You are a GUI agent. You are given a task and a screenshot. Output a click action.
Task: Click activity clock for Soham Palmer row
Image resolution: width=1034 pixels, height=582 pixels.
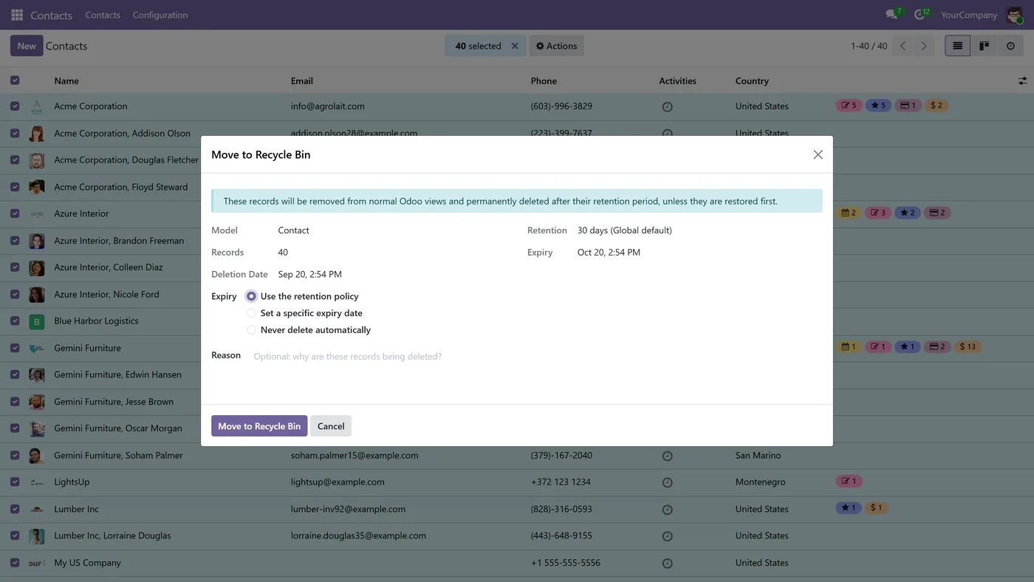click(x=667, y=456)
